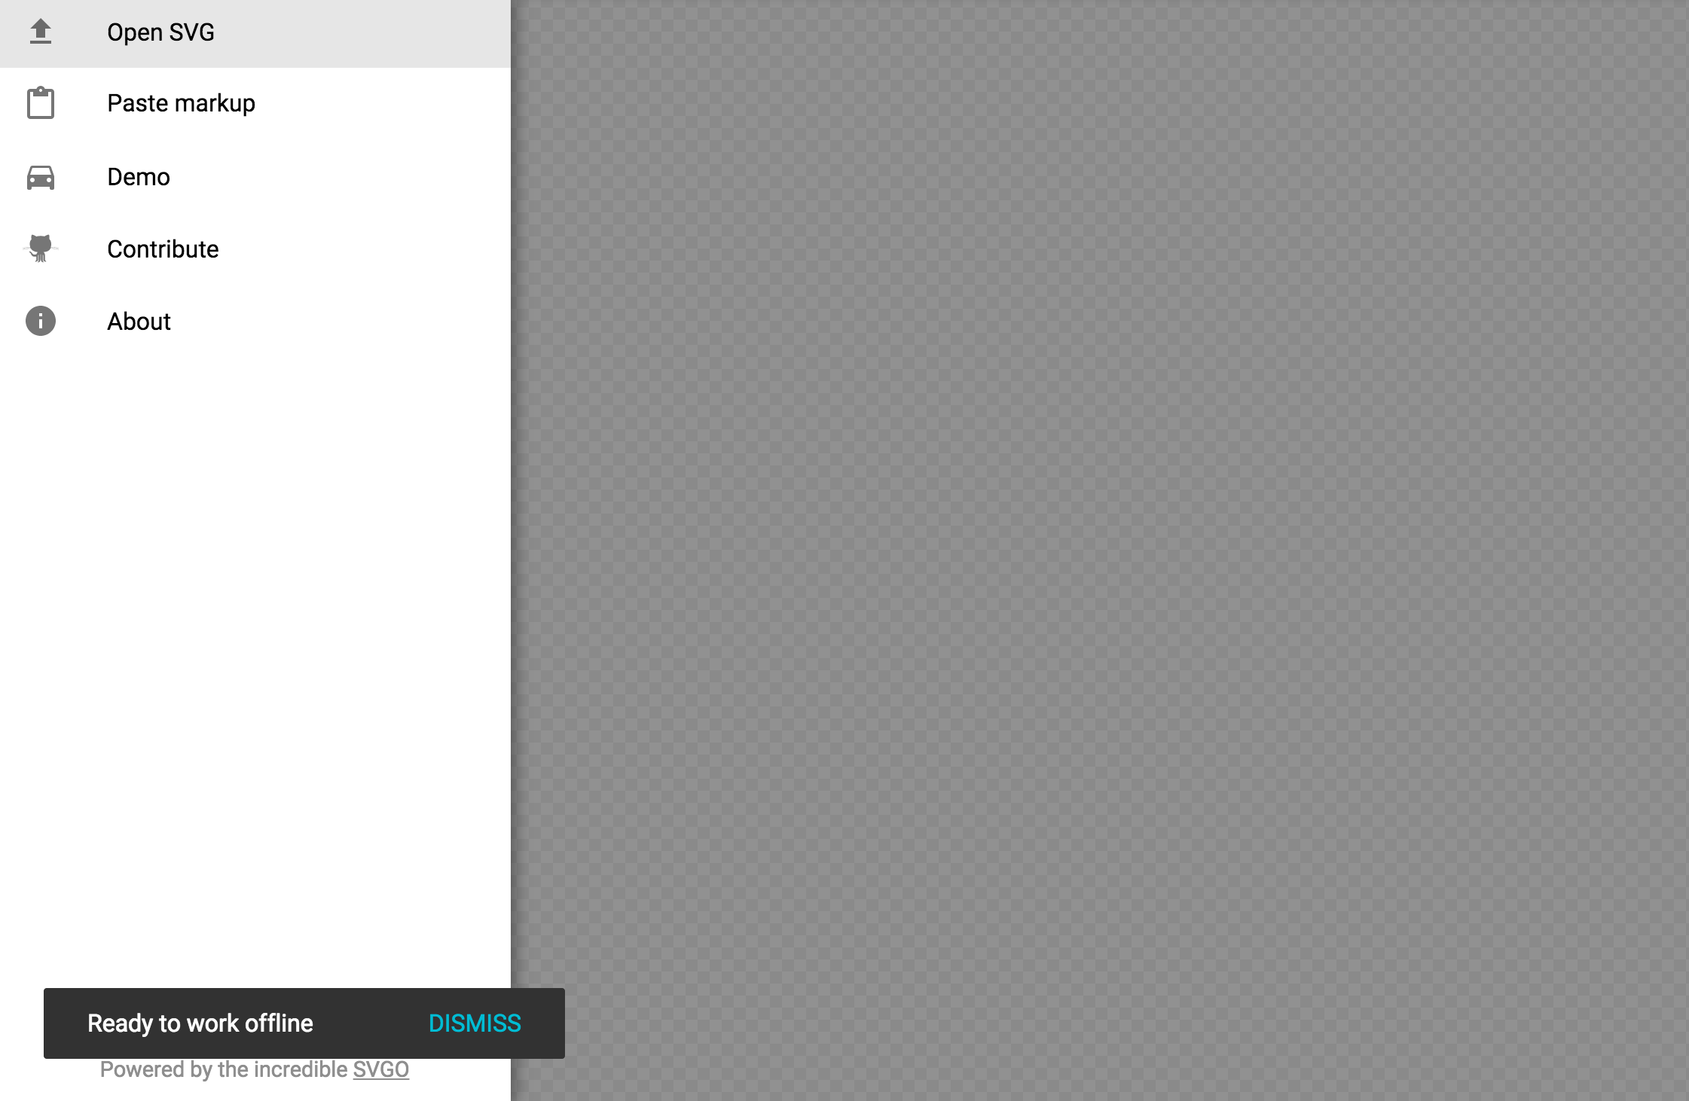1689x1101 pixels.
Task: Click the About info circle icon
Action: (x=39, y=321)
